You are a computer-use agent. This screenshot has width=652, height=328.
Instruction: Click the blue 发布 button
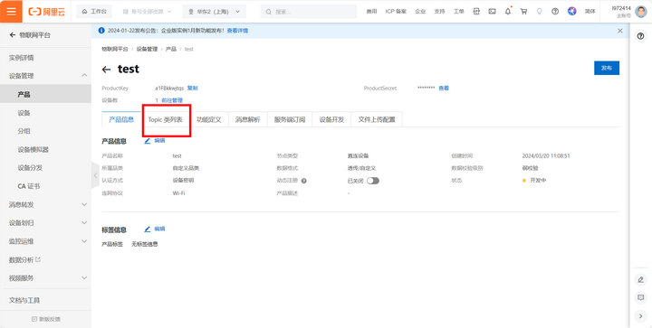[607, 68]
